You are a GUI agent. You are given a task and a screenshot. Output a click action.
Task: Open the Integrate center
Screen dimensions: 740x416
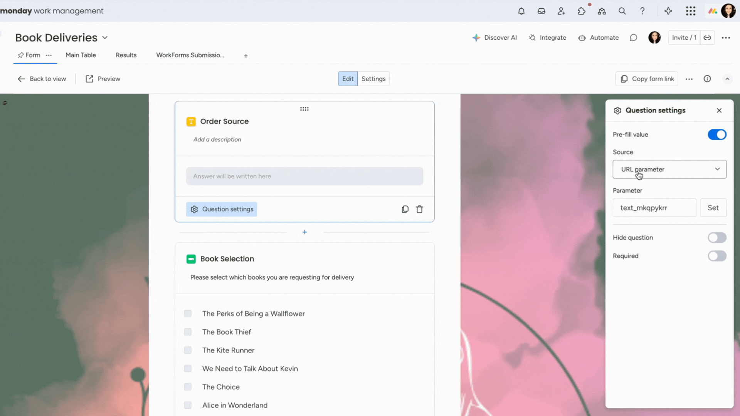pyautogui.click(x=547, y=38)
